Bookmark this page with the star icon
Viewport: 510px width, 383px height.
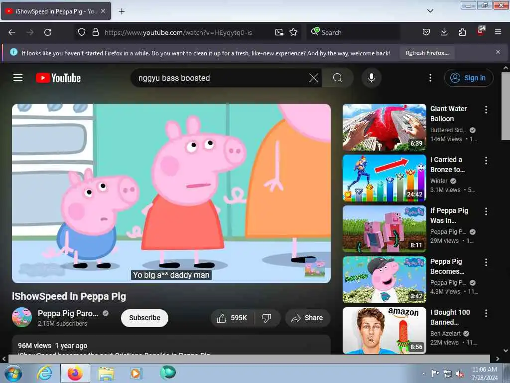(x=293, y=32)
